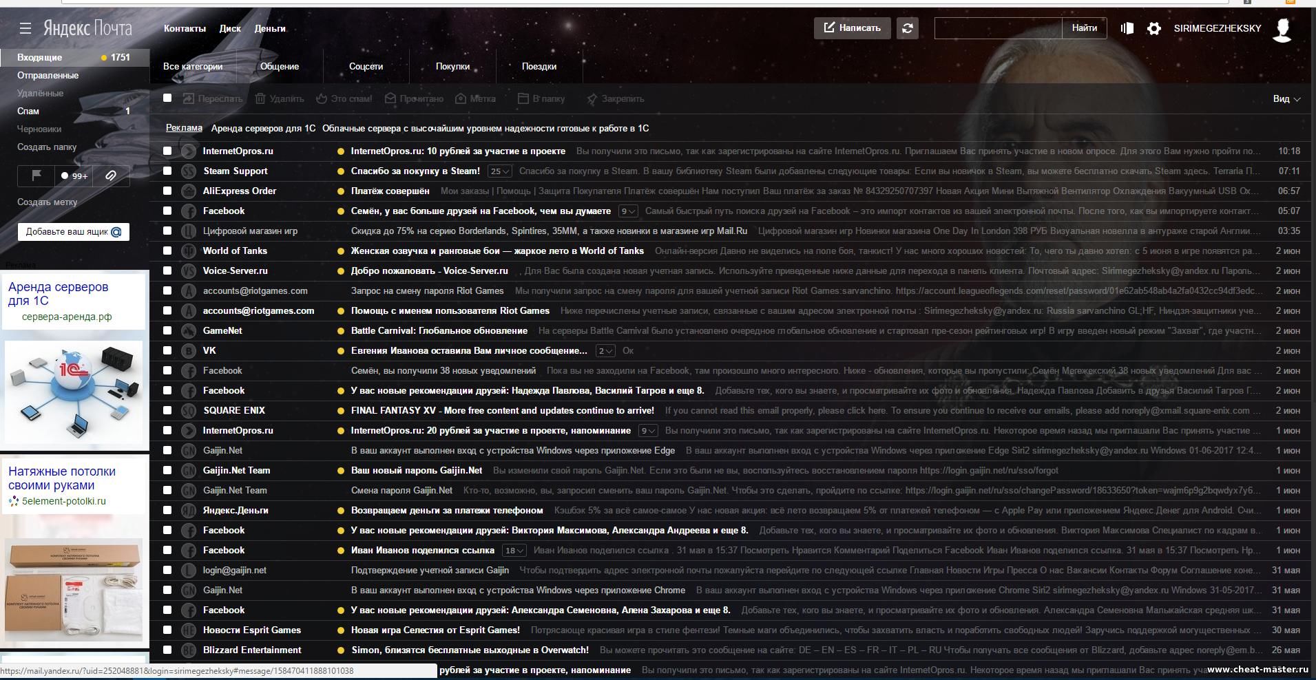Screen dimensions: 1316x680
Task: Filter by flagged messages icon
Action: click(x=36, y=176)
